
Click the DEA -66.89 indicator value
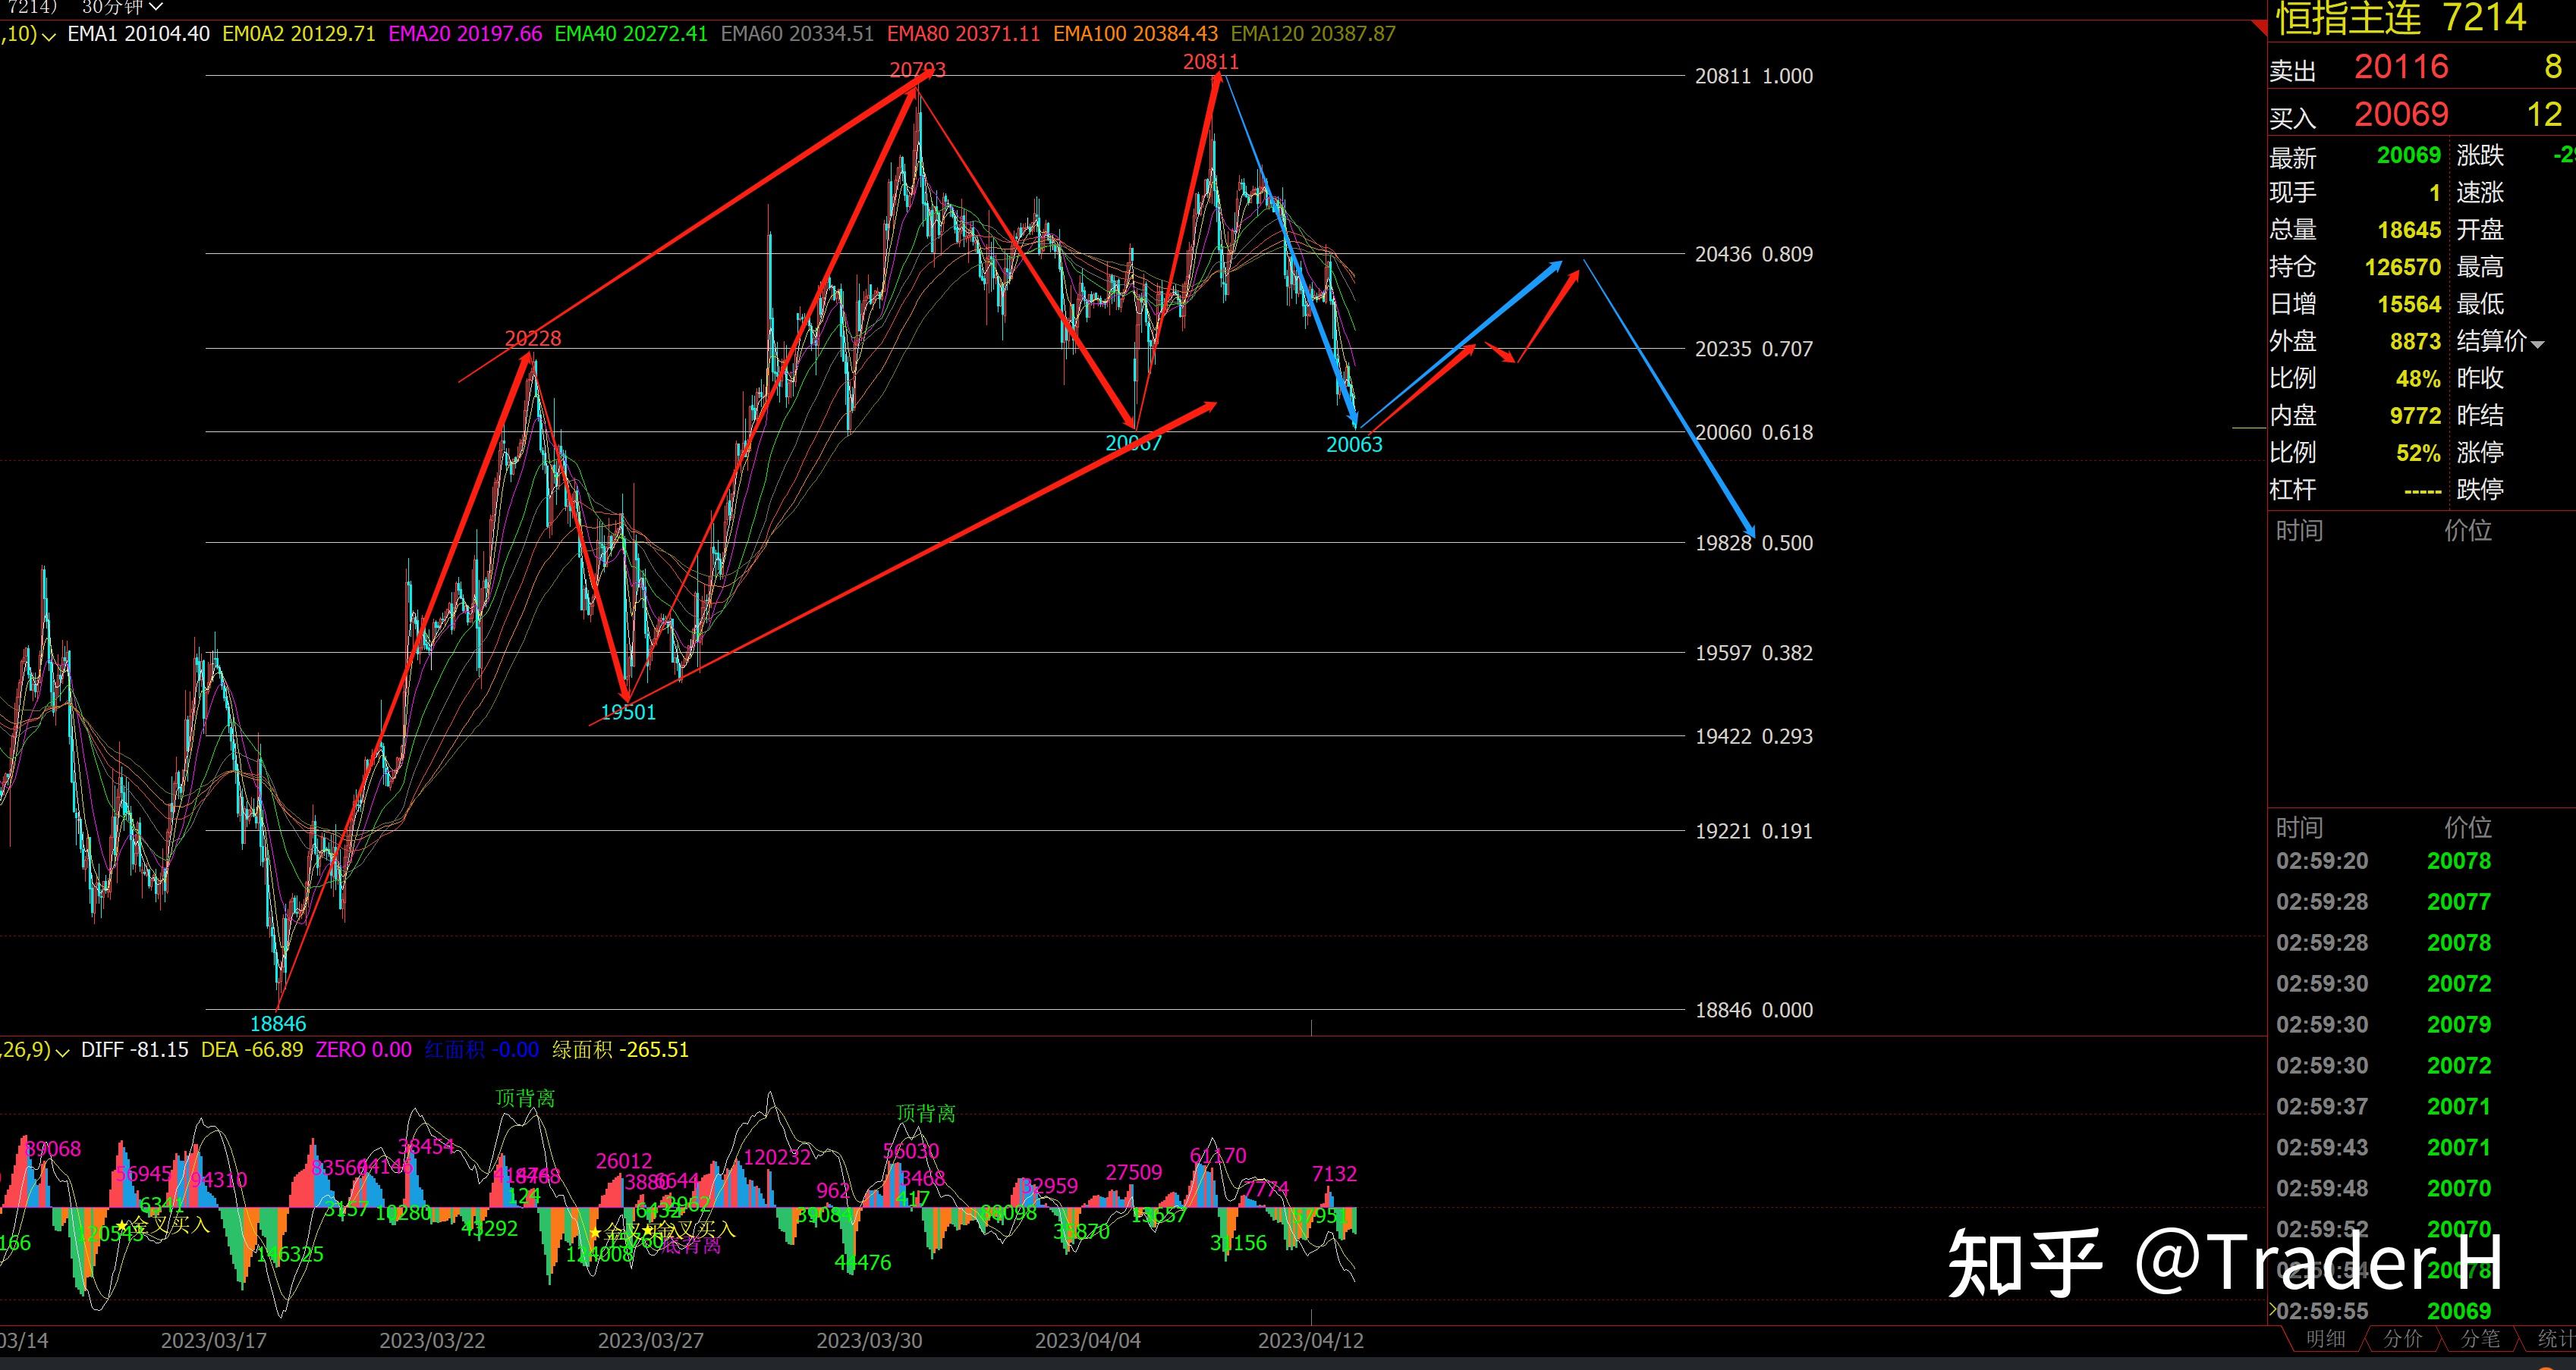pos(252,1050)
